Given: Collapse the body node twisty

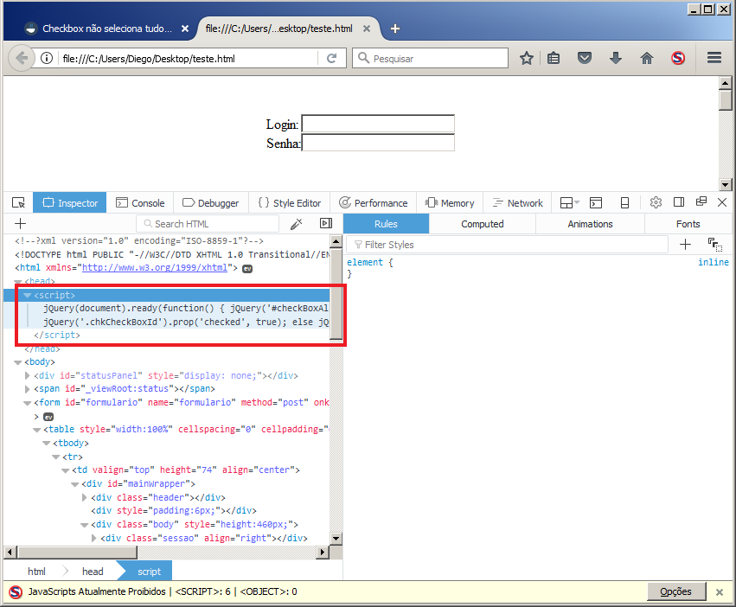Looking at the screenshot, I should pyautogui.click(x=18, y=362).
